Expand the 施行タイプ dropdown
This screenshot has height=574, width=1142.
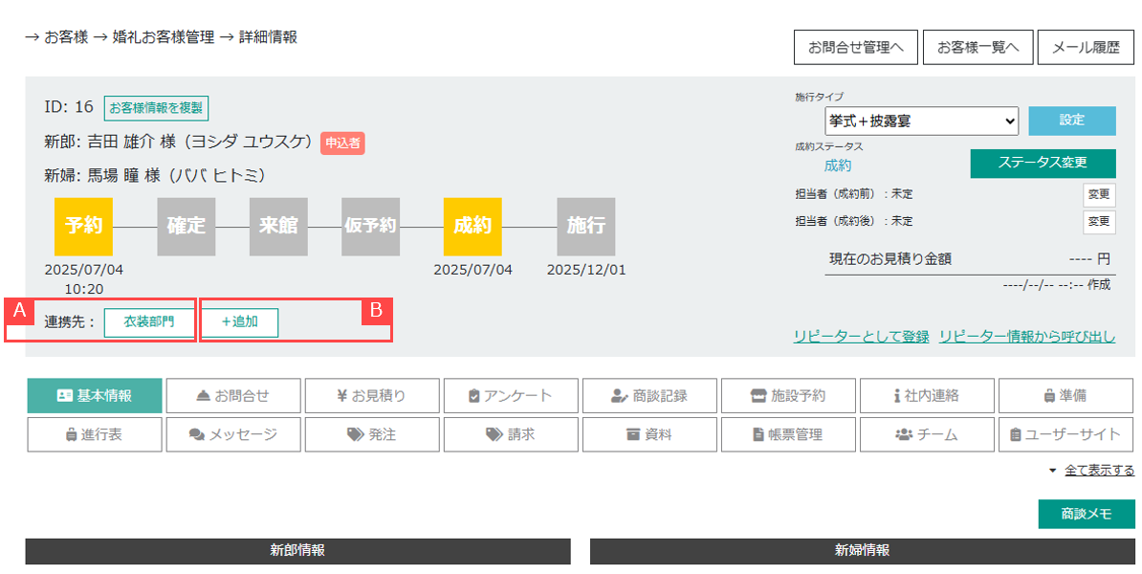coord(921,121)
